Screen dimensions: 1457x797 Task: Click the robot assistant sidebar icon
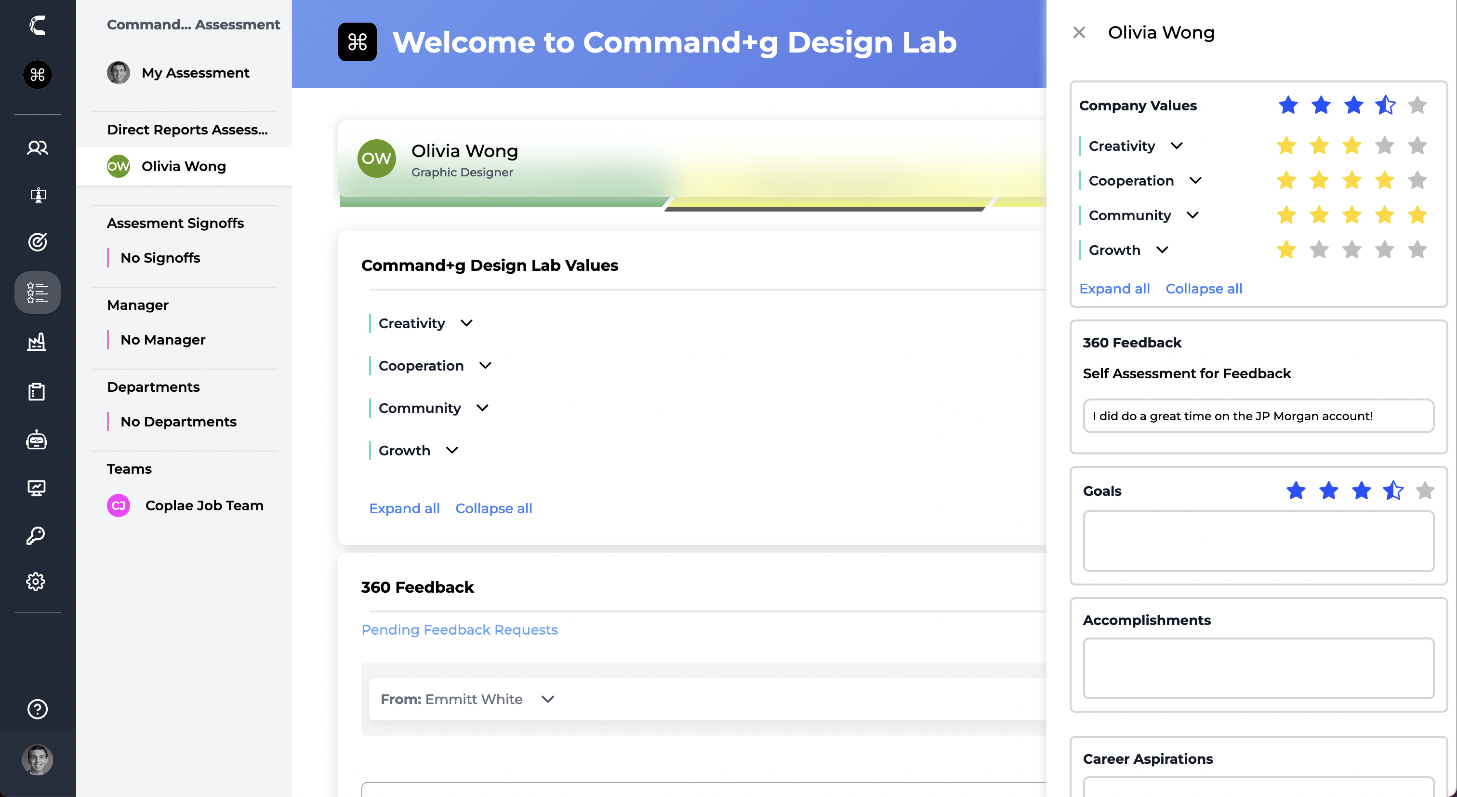(x=37, y=440)
